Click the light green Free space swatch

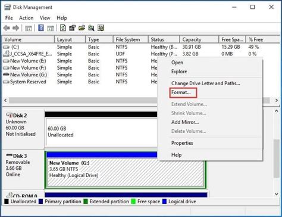pos(133,201)
